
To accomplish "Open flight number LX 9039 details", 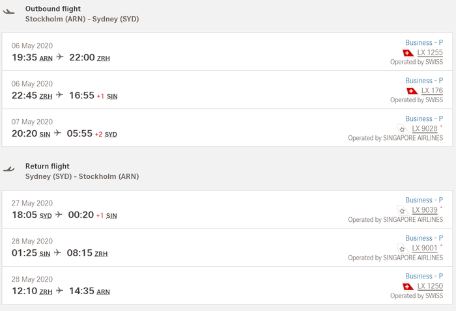I will coord(425,210).
